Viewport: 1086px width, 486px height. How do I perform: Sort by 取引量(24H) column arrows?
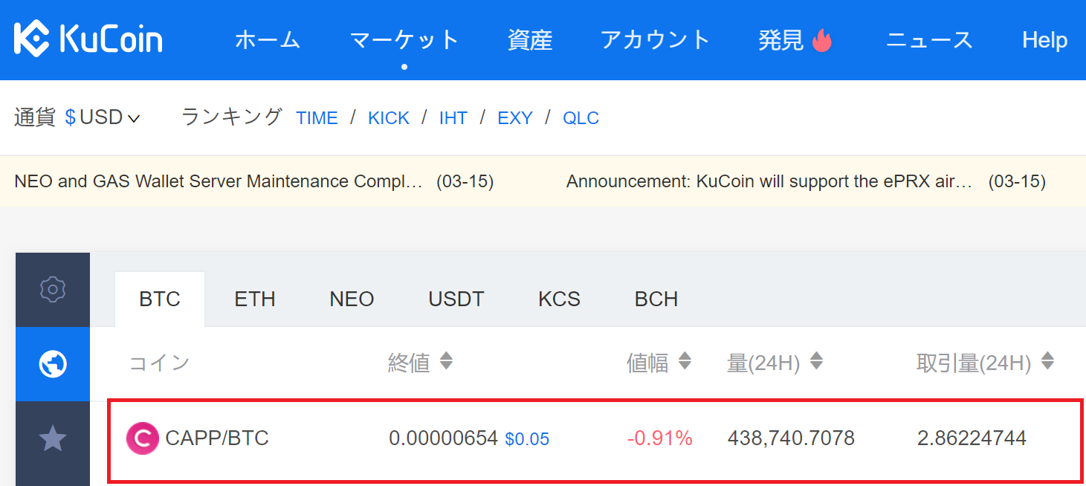(x=1047, y=362)
